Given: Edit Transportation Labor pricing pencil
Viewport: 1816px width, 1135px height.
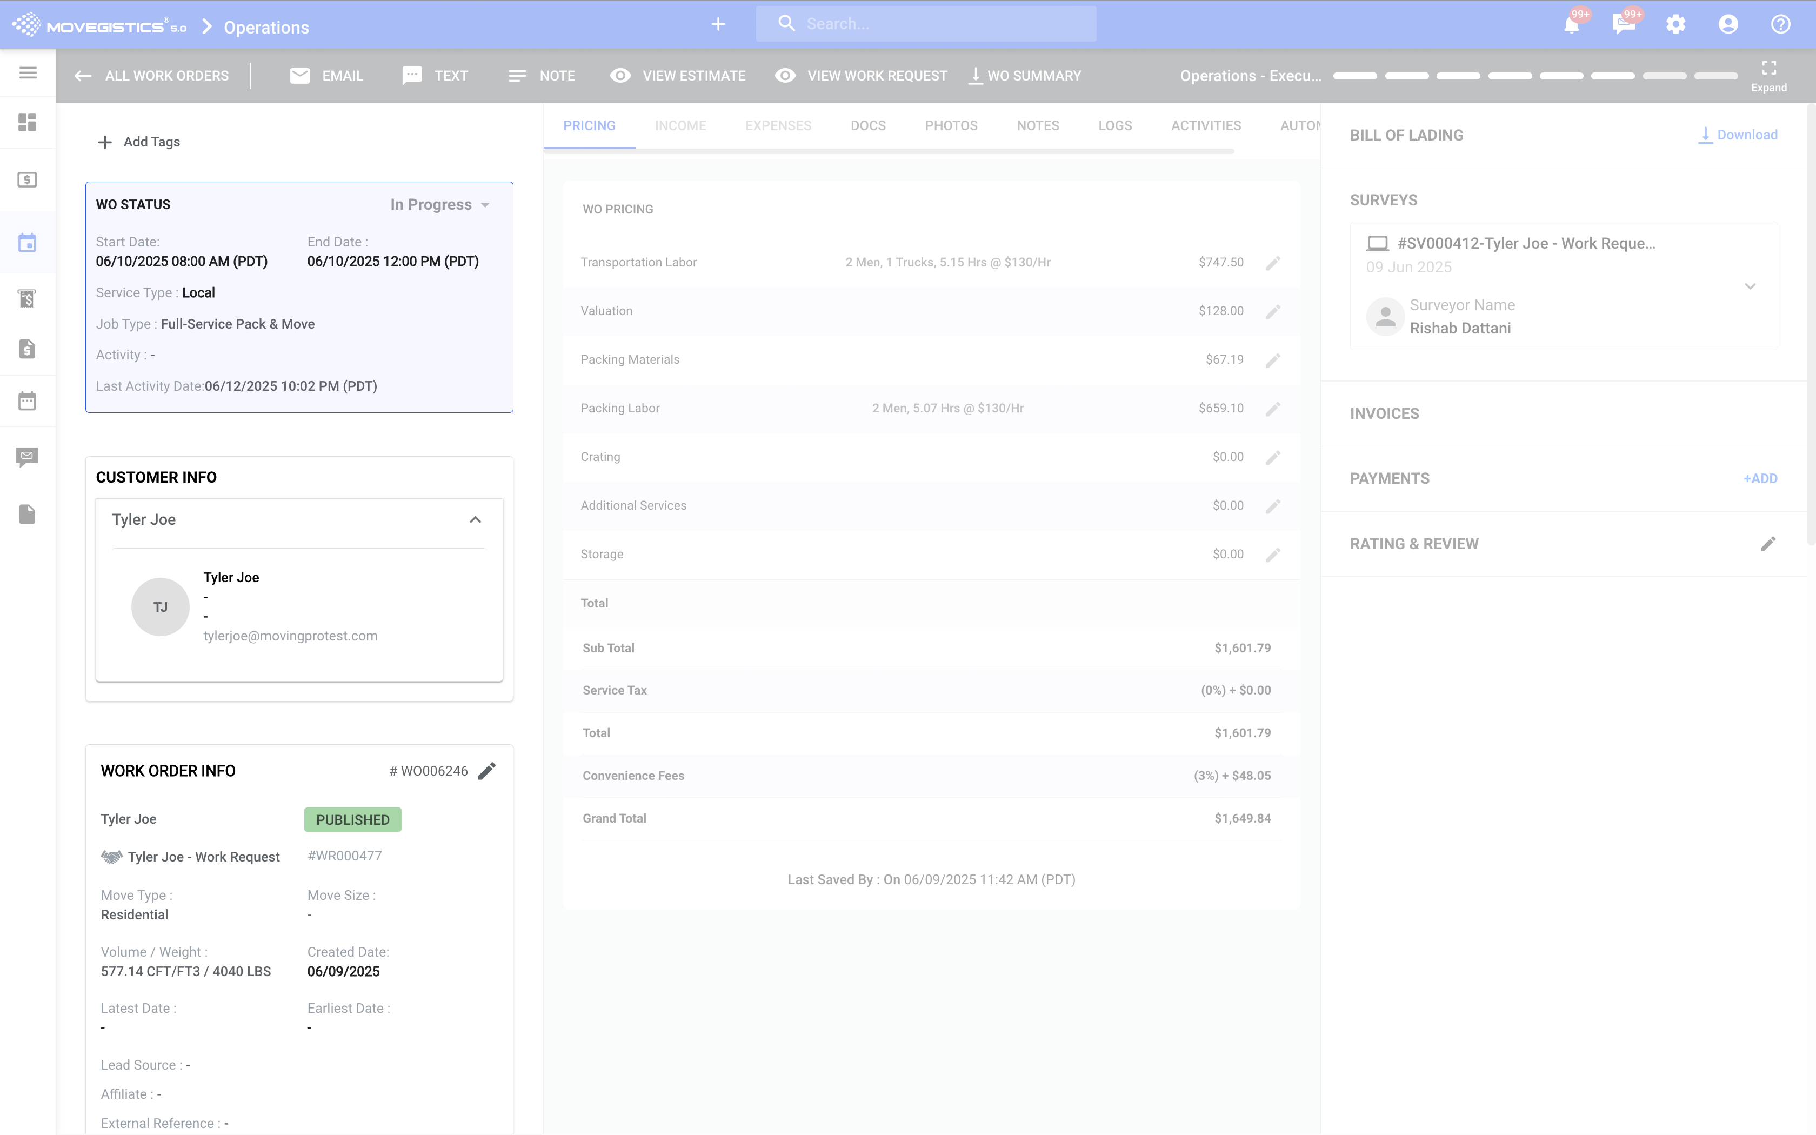Looking at the screenshot, I should click(x=1273, y=263).
